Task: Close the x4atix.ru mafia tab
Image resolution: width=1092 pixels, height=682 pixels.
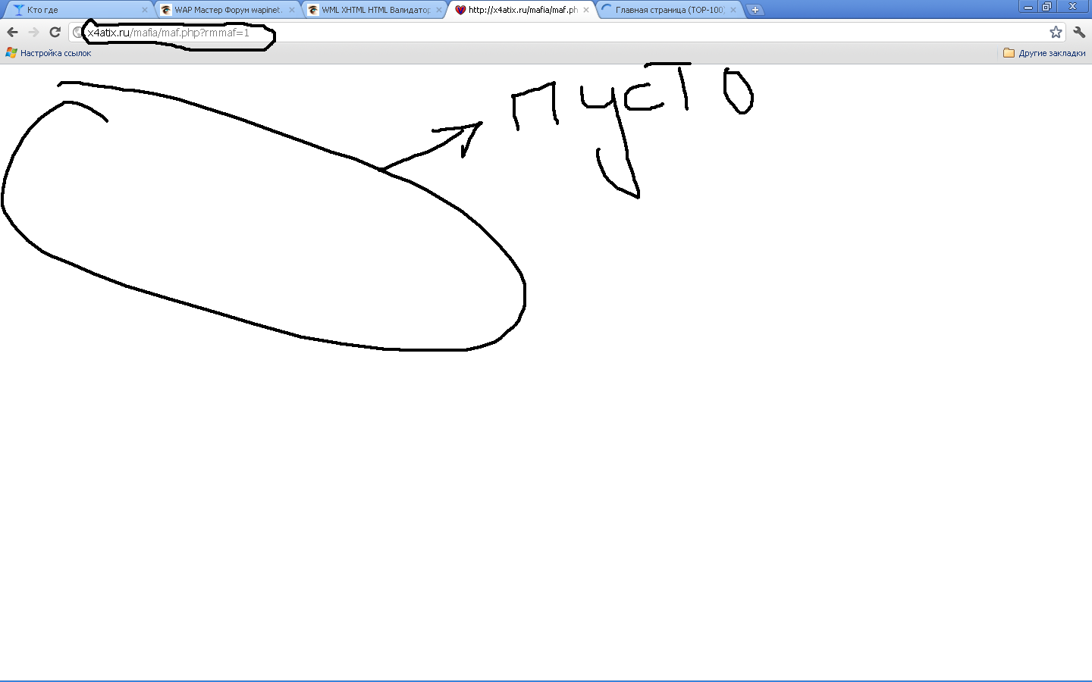Action: click(x=586, y=10)
